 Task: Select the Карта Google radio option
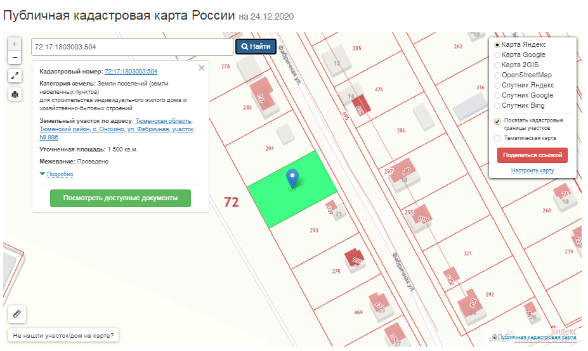(x=497, y=55)
